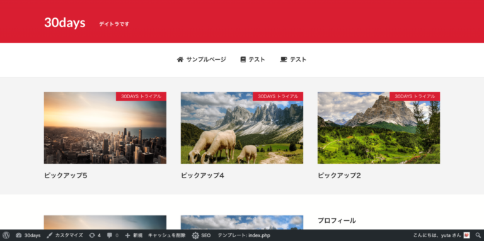Click the category tag on the ピックアップ2 image

[415, 96]
